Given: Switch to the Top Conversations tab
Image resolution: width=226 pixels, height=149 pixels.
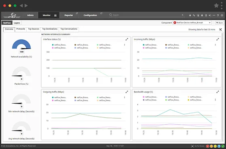Looking at the screenshot, I should 69,29.
